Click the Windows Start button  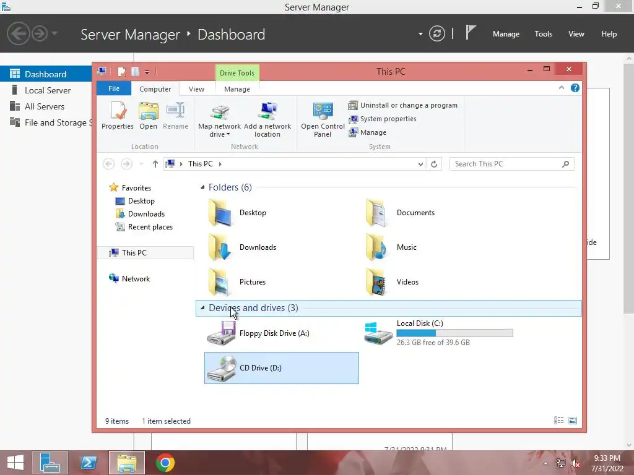click(x=15, y=463)
